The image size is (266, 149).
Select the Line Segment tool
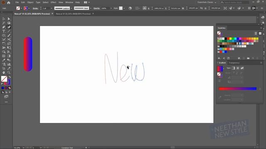pyautogui.click(x=9, y=31)
